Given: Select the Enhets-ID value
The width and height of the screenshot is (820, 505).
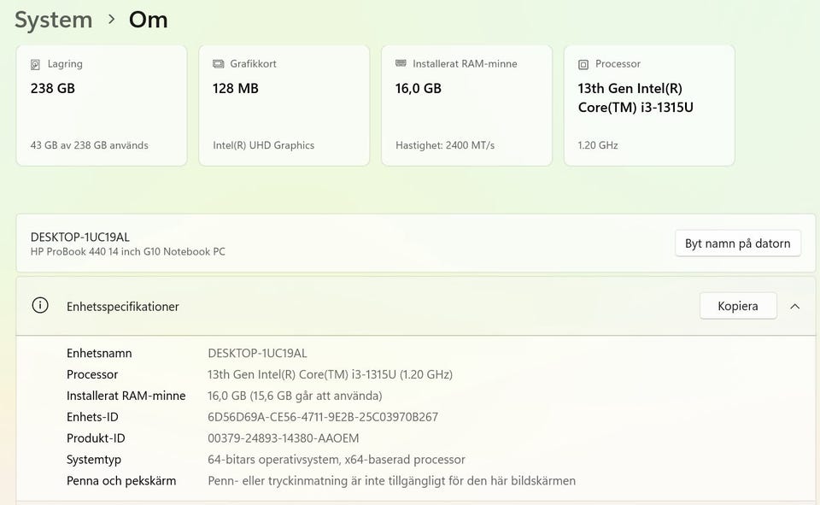Looking at the screenshot, I should coord(323,417).
